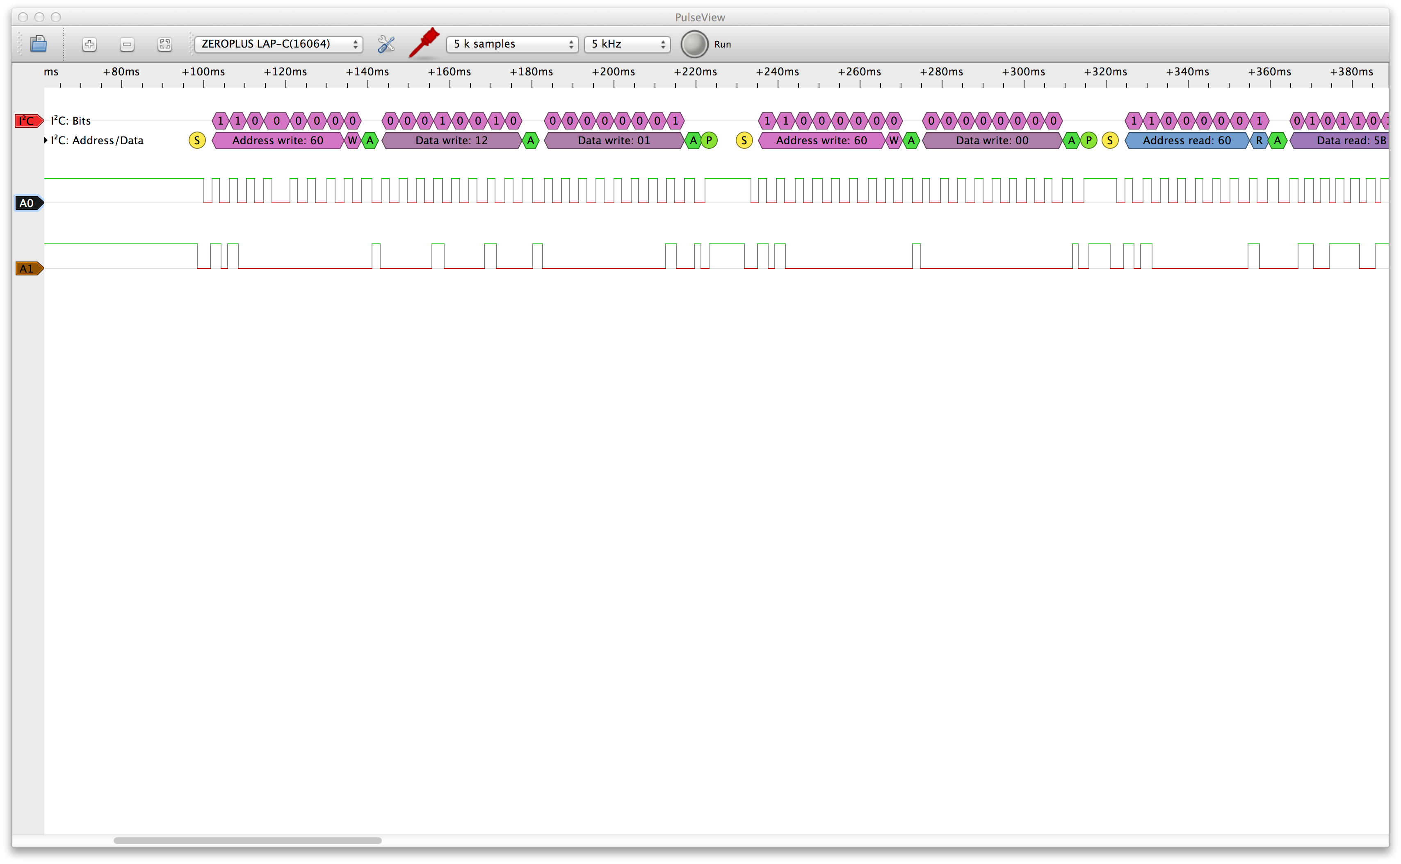Viewport: 1401px width, 864px height.
Task: Open the 5 k samples dropdown
Action: tap(512, 44)
